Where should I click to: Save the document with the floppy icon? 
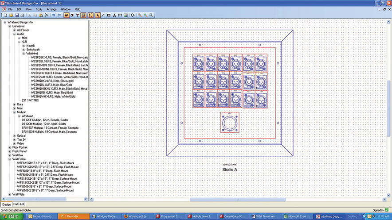(x=17, y=15)
